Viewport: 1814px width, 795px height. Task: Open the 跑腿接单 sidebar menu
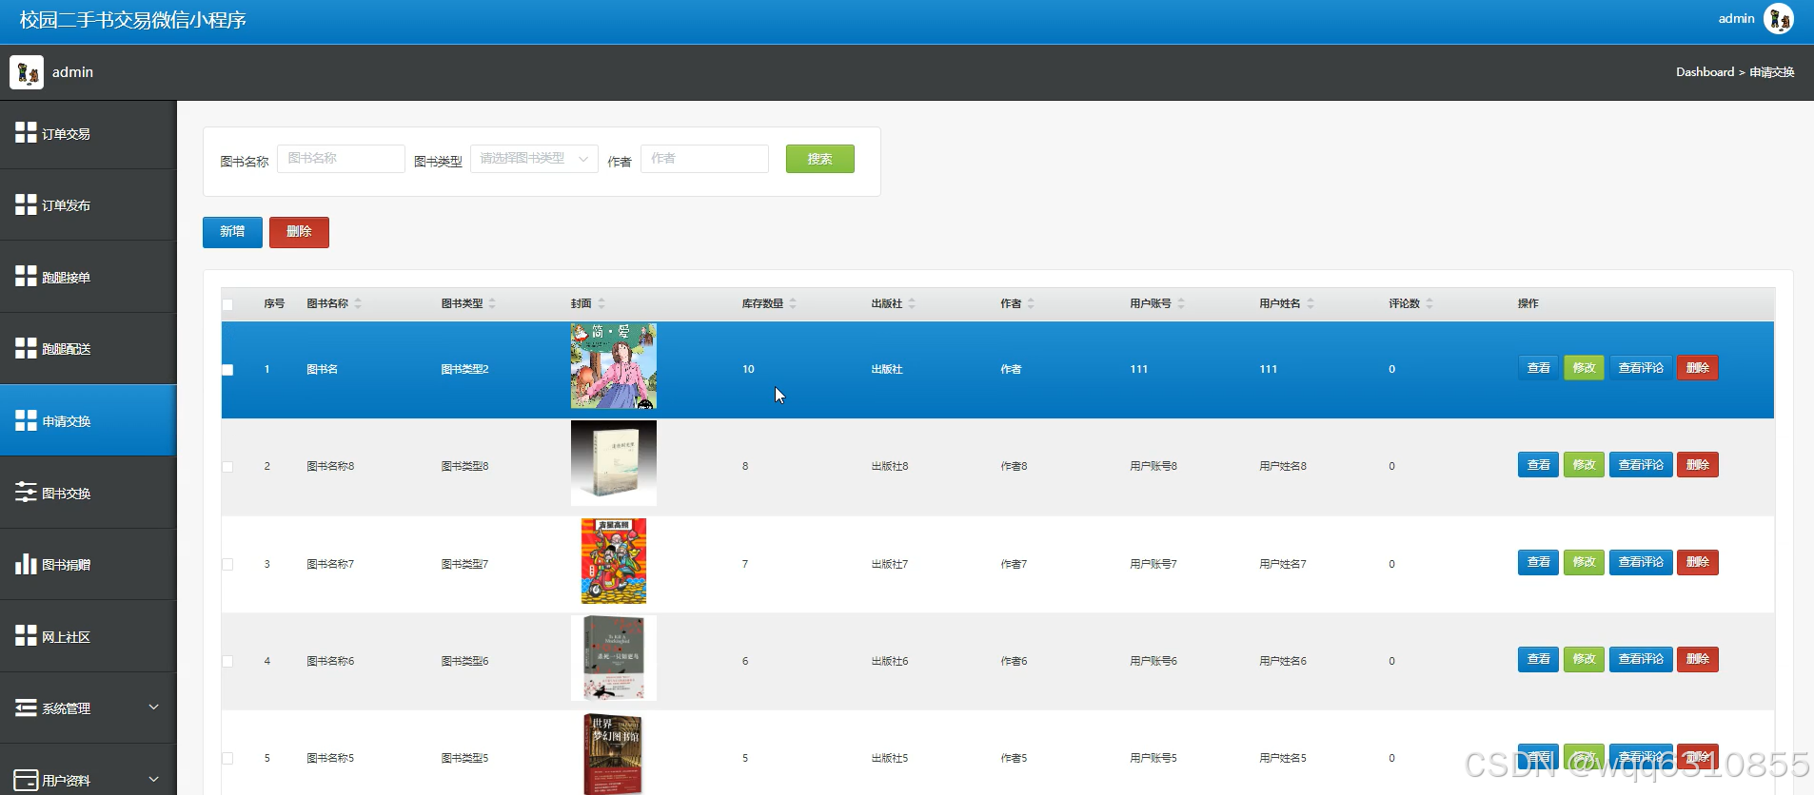88,277
